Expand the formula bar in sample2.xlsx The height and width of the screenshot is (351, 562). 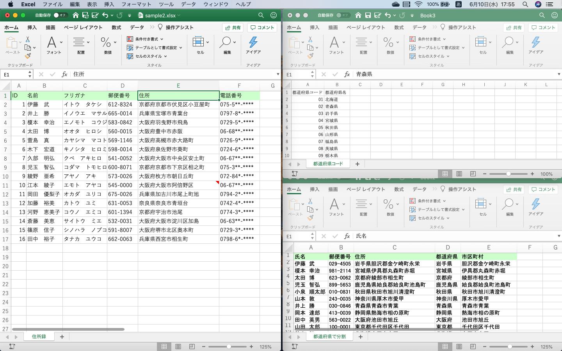pos(277,74)
